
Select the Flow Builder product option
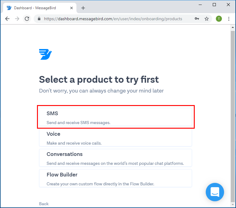coord(116,178)
